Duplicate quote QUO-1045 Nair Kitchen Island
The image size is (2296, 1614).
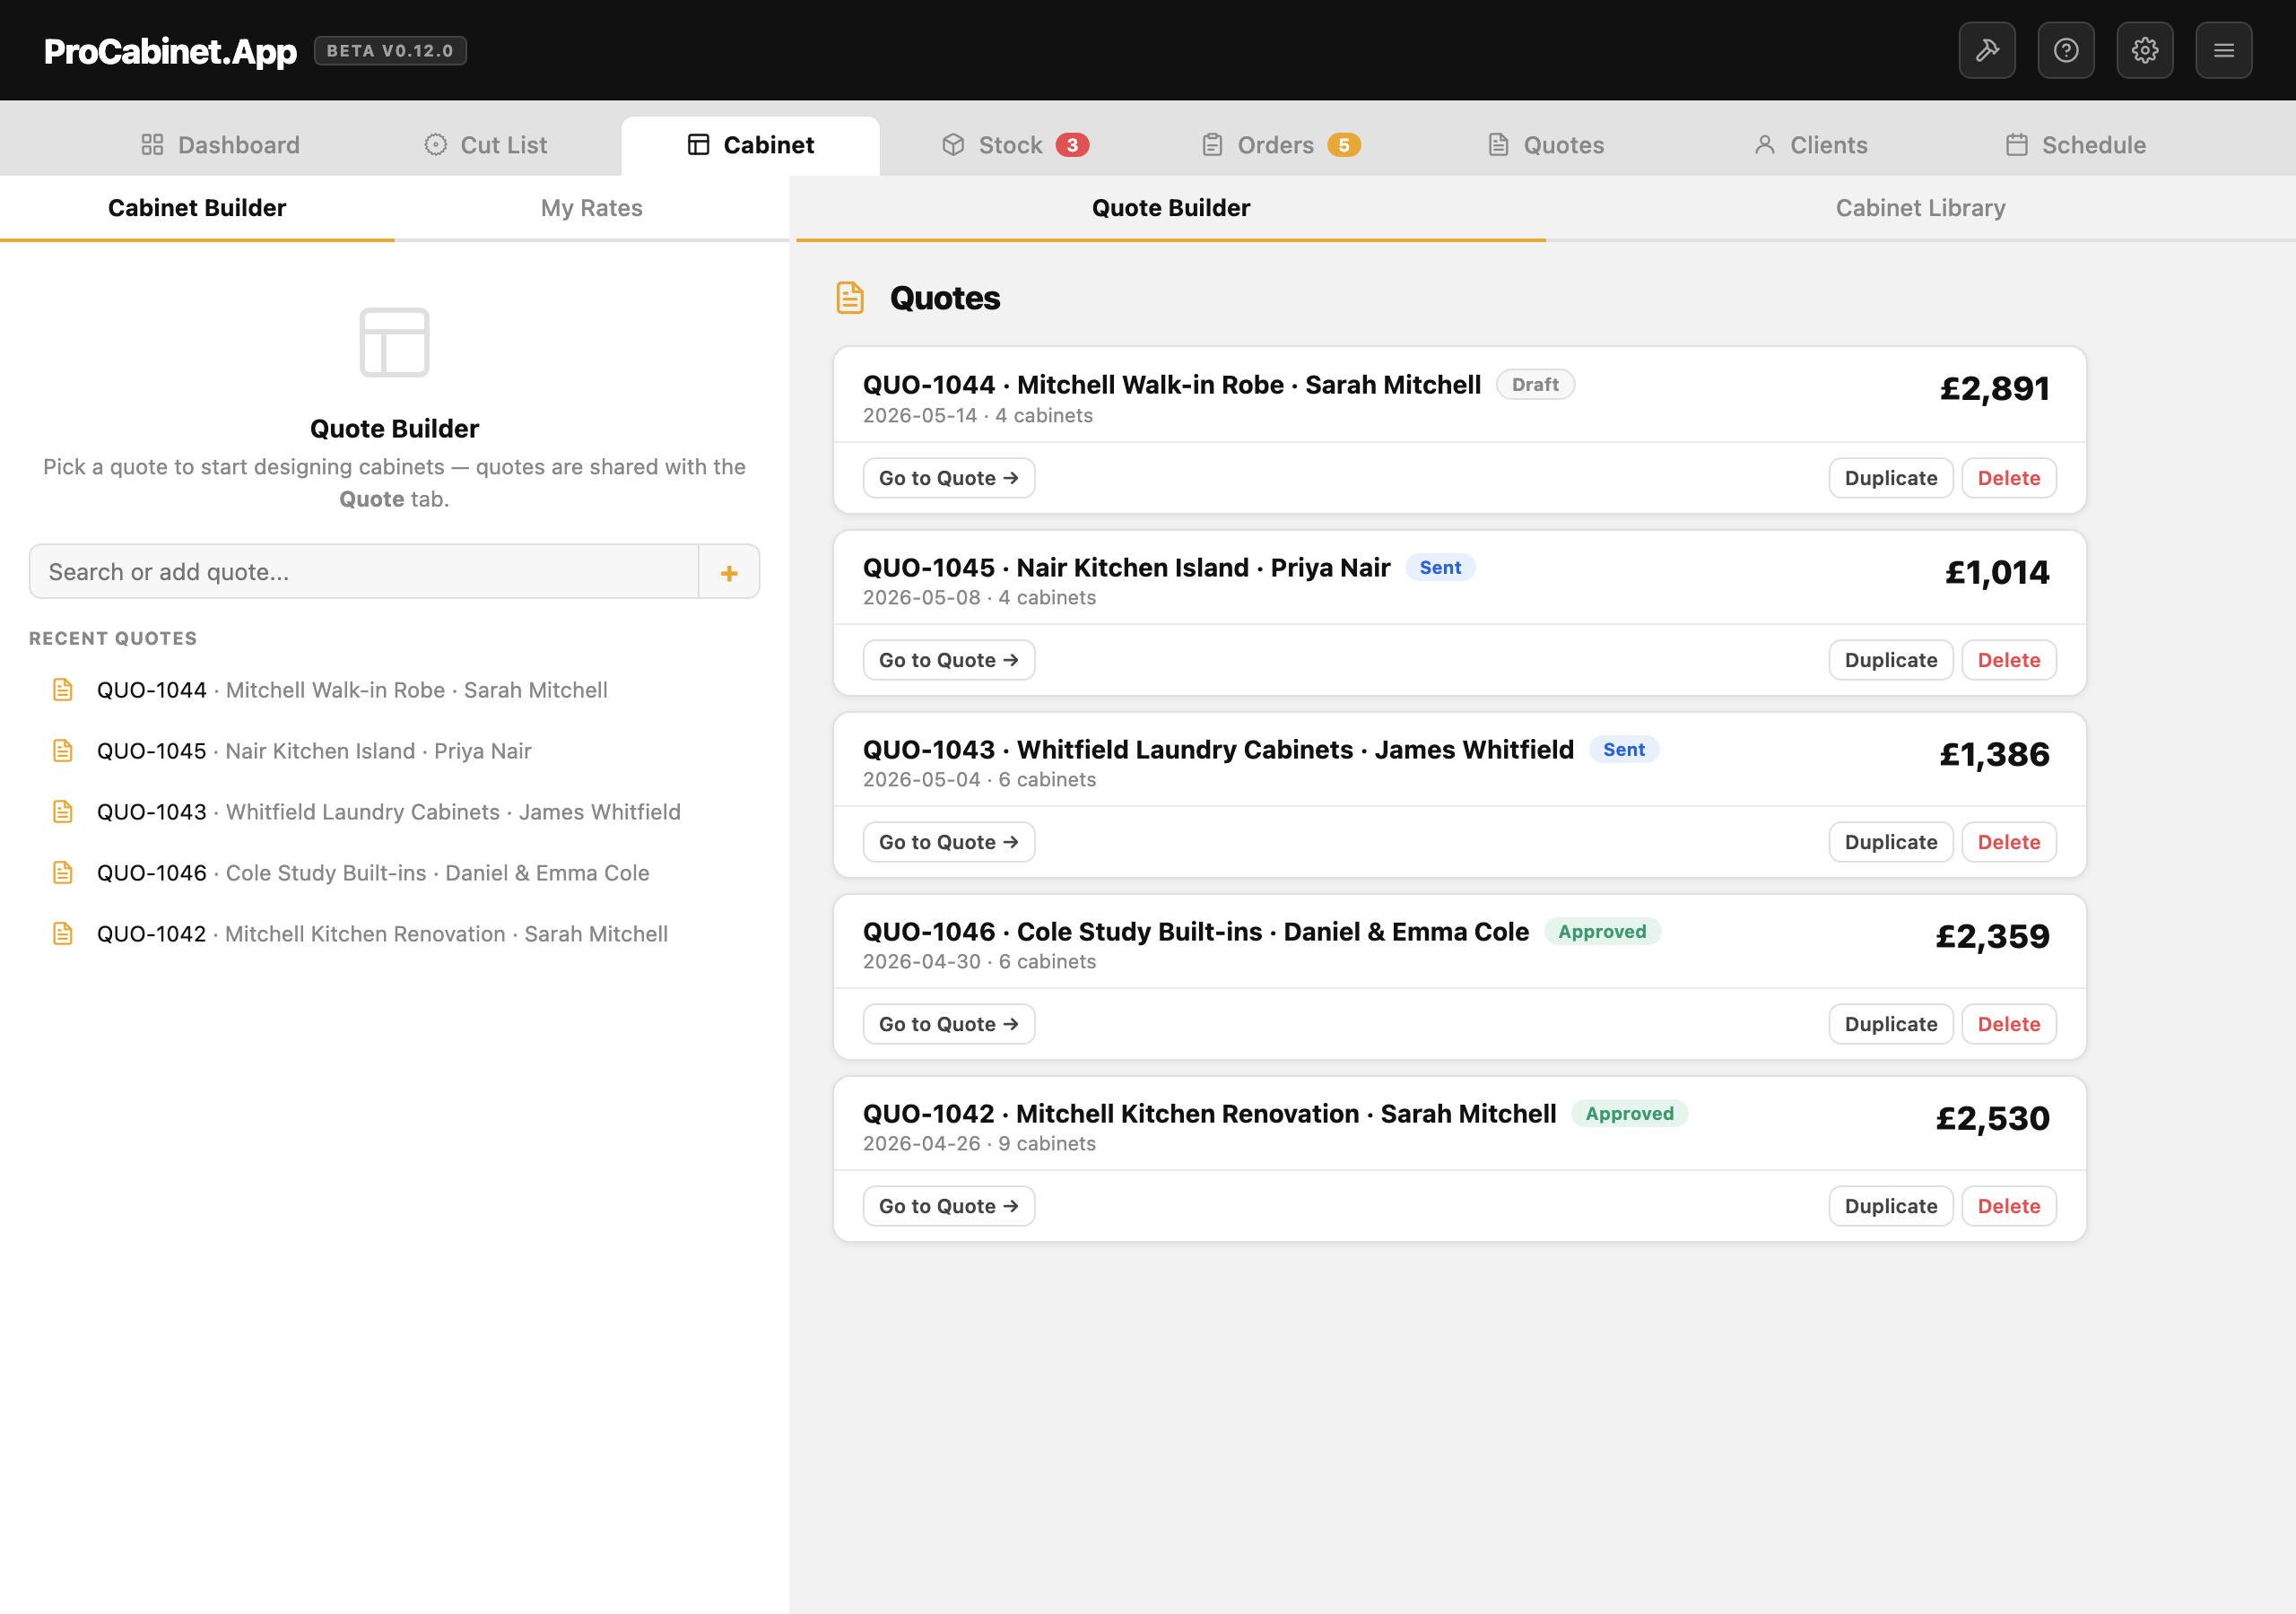[1891, 660]
